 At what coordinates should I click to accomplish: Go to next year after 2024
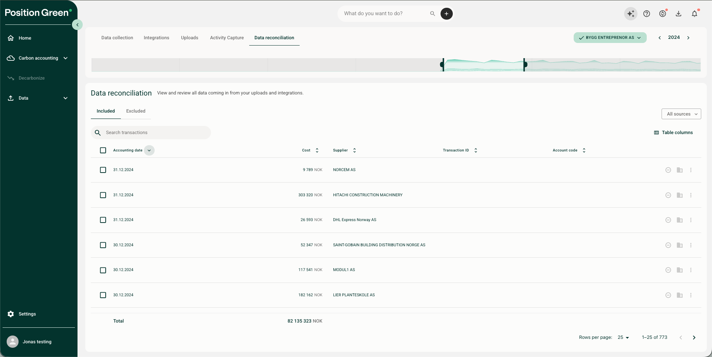pyautogui.click(x=688, y=38)
